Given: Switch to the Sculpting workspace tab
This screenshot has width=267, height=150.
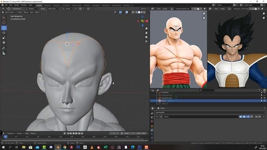Looking at the screenshot, I should pos(56,5).
